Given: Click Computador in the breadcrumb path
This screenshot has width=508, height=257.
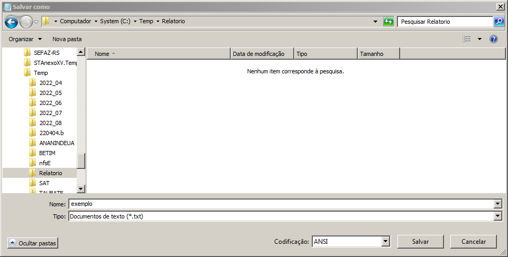Looking at the screenshot, I should (x=76, y=21).
